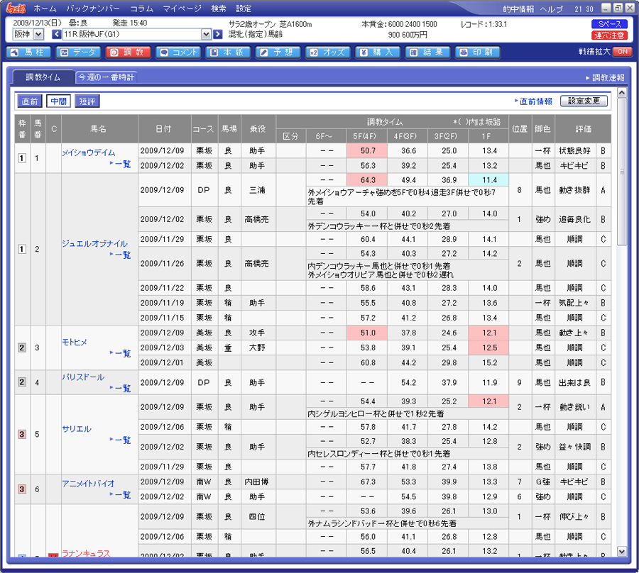Open the 予想 prediction toolbar button
Screen dimensions: 639x573
278,52
